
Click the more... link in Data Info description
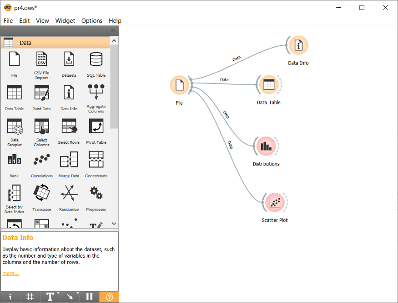[10, 273]
